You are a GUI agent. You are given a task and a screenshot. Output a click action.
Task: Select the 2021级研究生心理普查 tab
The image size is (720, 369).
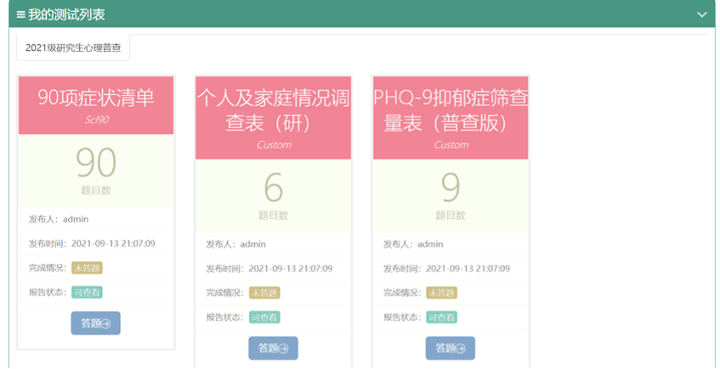tap(73, 48)
